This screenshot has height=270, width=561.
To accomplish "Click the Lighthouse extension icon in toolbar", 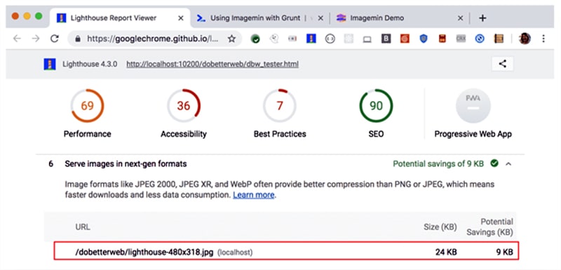I will point(311,39).
